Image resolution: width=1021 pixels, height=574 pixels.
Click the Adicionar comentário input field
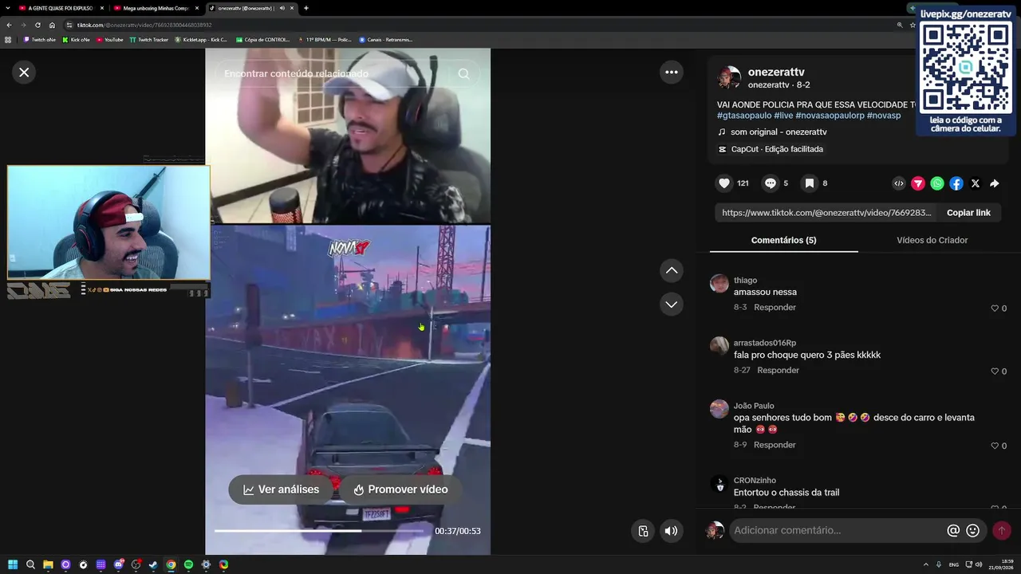click(x=838, y=530)
